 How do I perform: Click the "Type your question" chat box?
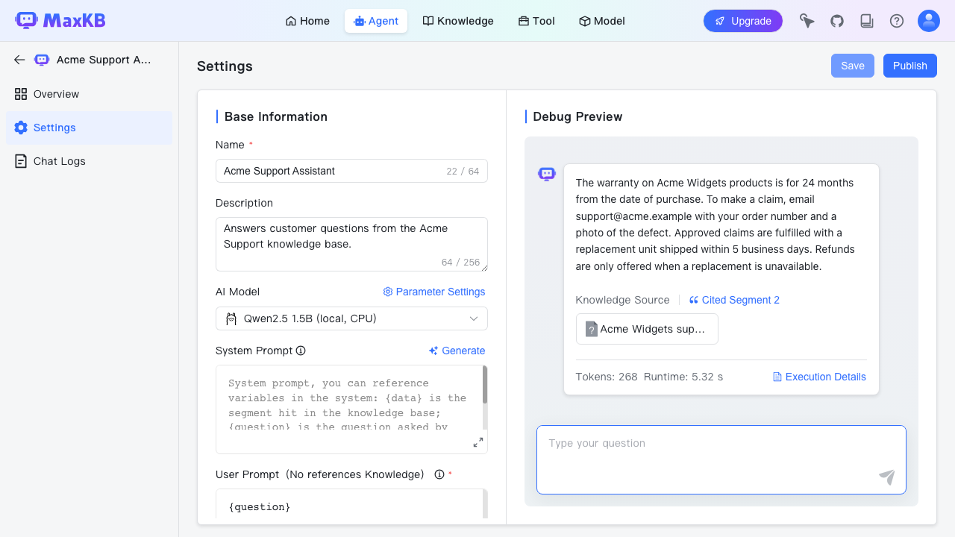pyautogui.click(x=721, y=459)
